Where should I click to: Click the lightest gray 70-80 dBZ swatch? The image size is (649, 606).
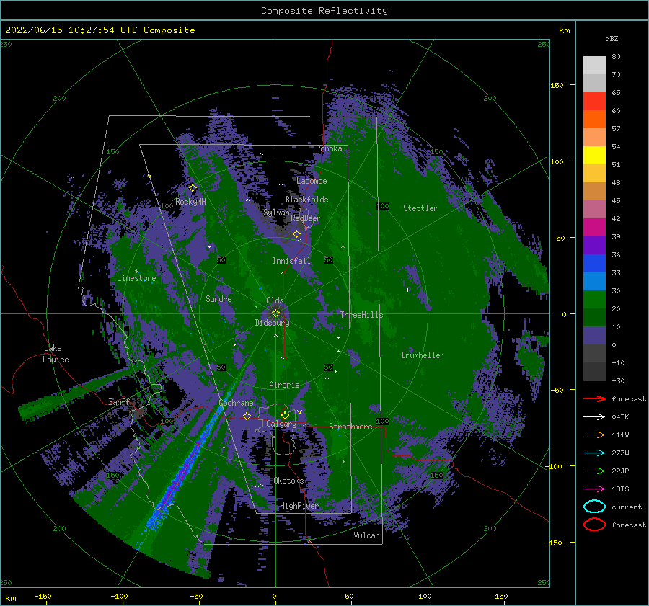point(594,66)
